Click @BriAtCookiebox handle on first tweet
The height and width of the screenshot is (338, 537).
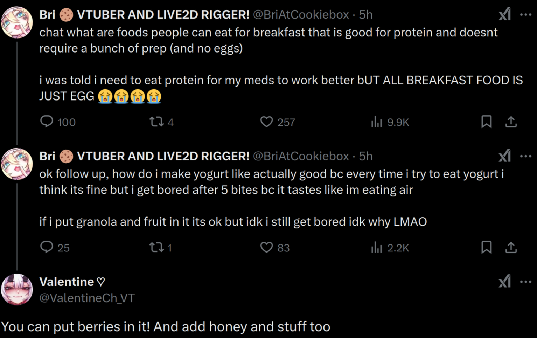click(x=301, y=14)
